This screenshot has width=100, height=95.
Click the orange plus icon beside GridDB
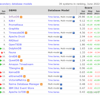[19, 56]
